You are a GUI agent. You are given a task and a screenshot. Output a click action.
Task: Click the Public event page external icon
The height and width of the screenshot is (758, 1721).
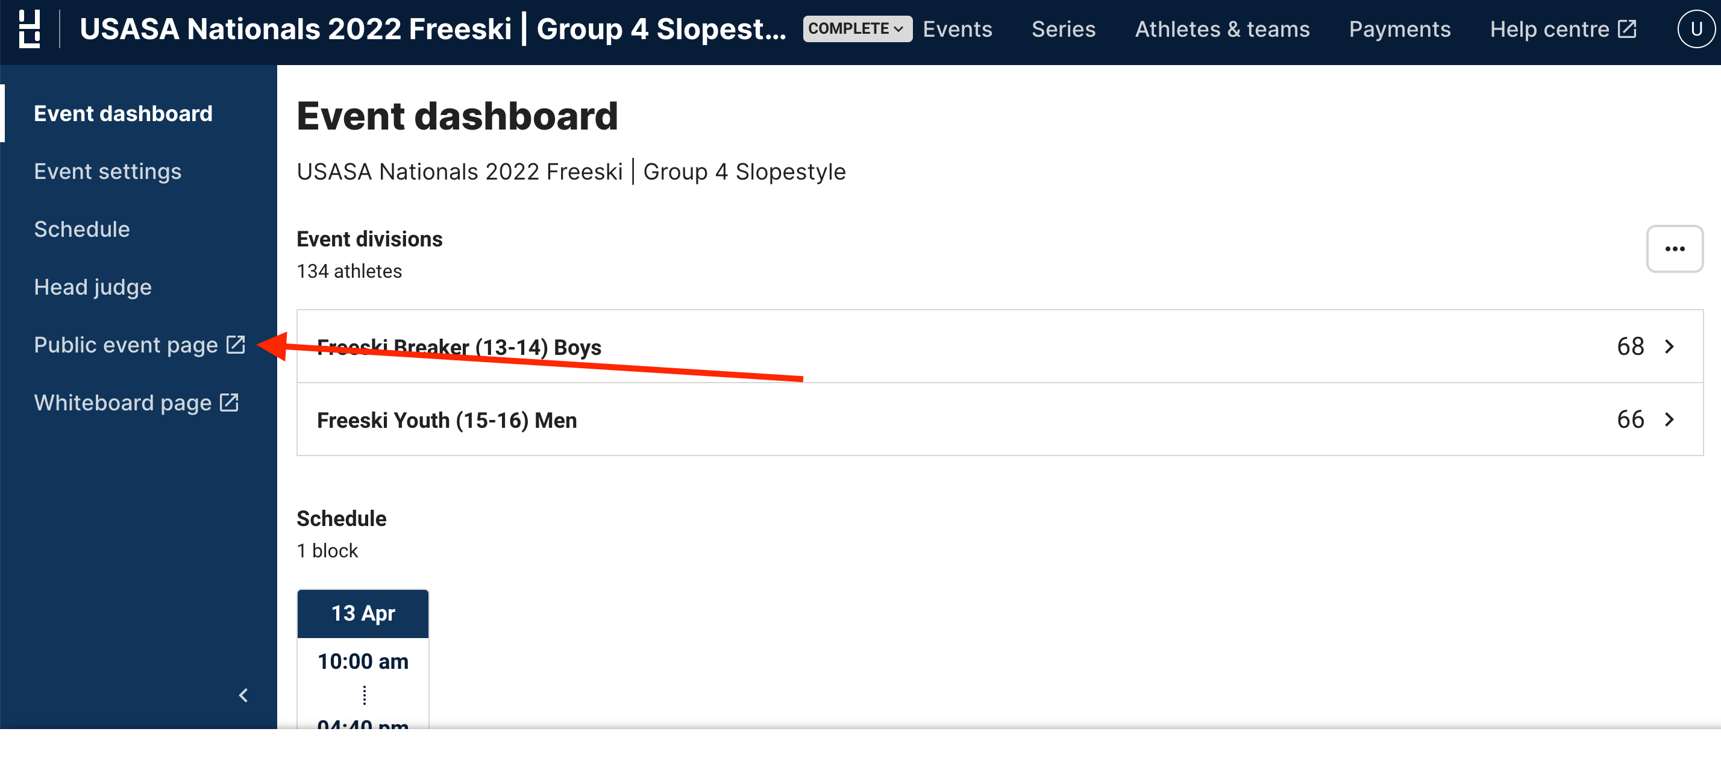235,345
